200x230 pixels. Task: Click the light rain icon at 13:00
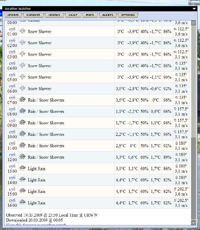point(22,168)
